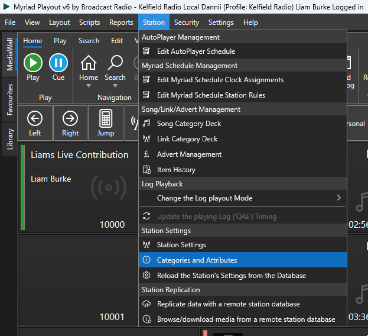Click the Search magnifier icon

[x=115, y=63]
